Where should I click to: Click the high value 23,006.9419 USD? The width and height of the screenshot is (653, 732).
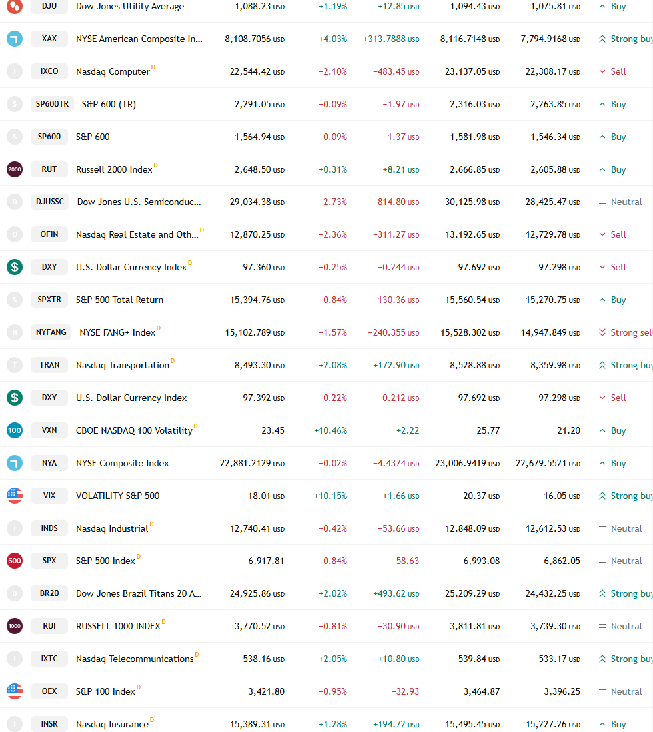pyautogui.click(x=468, y=463)
